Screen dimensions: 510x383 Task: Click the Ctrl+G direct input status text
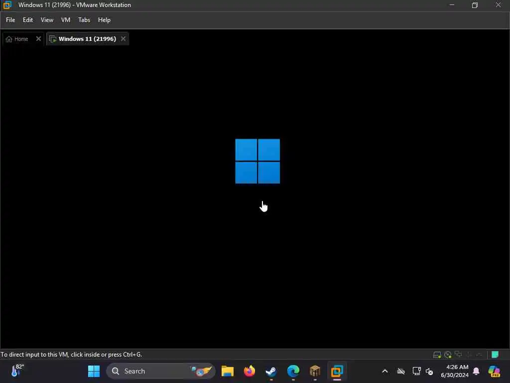[x=71, y=355]
